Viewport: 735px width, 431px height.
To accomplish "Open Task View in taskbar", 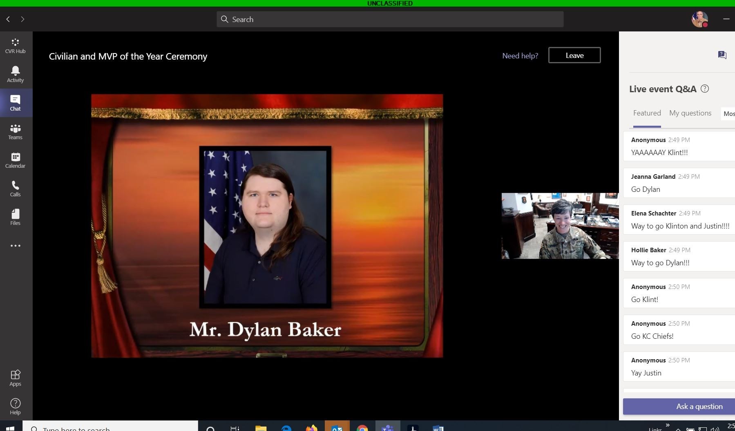I will (x=235, y=428).
